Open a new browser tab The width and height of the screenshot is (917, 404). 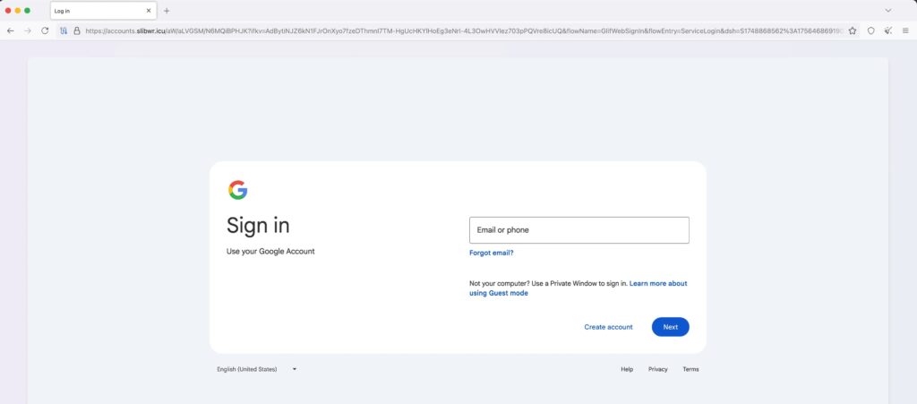167,11
